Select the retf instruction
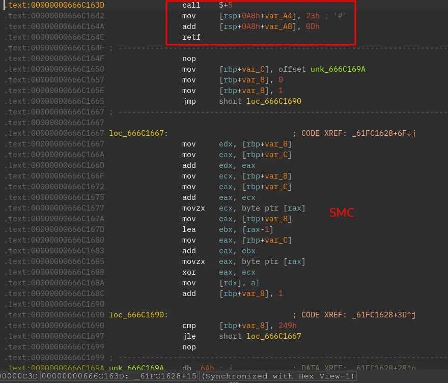The width and height of the screenshot is (448, 383). click(x=191, y=37)
